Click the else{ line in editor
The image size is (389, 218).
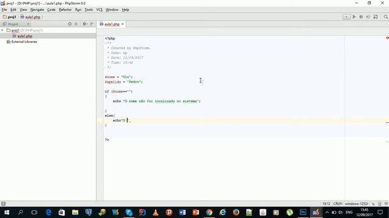click(x=109, y=116)
